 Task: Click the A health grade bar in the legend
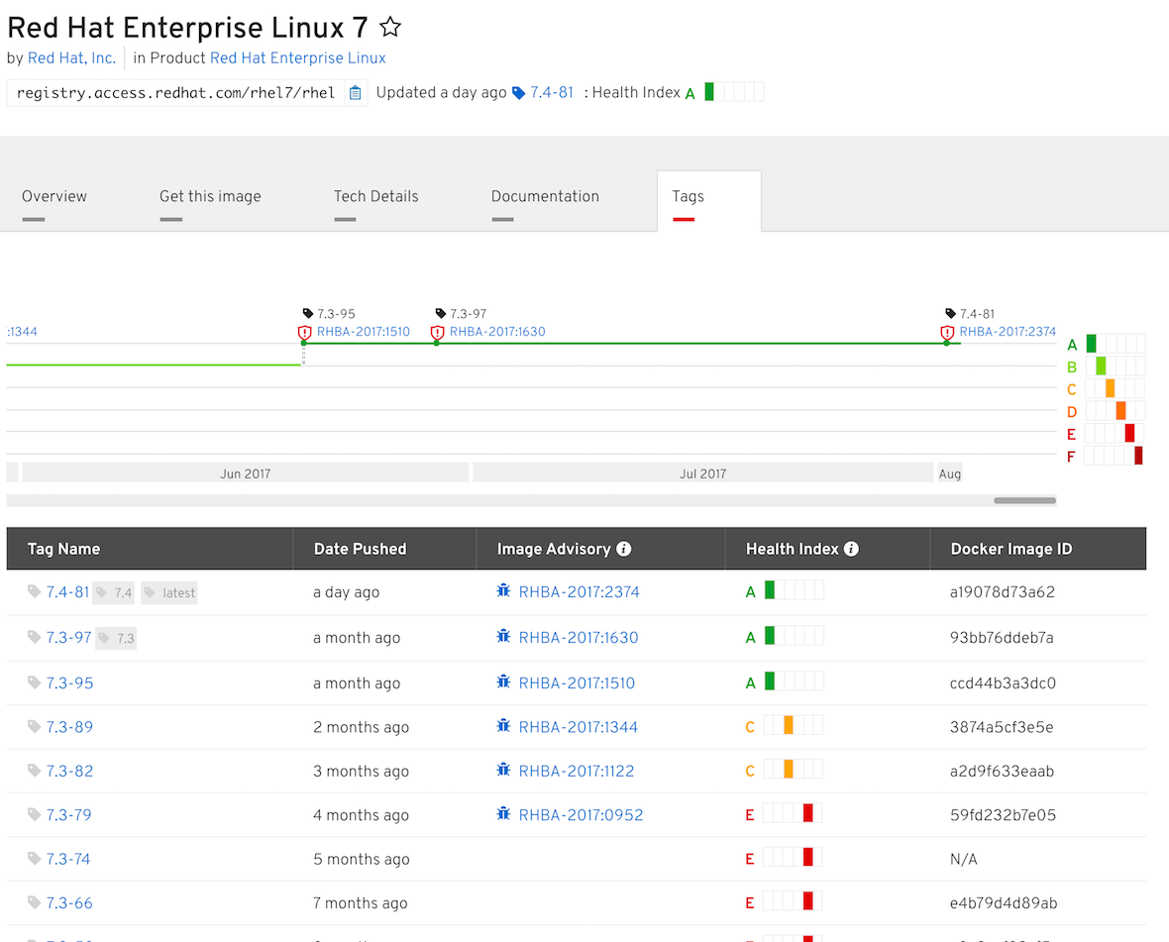tap(1115, 344)
